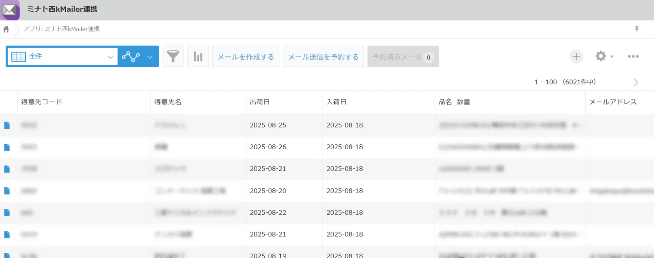The height and width of the screenshot is (258, 654).
Task: Open record details for the 2025-08-25 shipment row
Action: (7, 125)
